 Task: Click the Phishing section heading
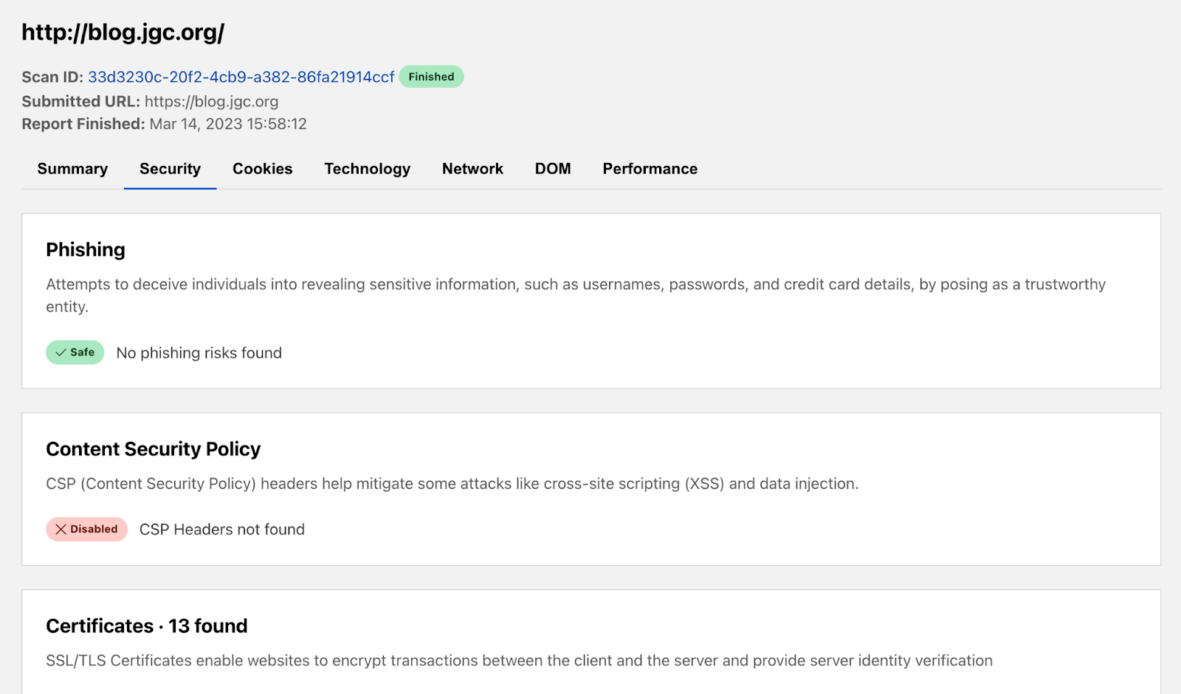tap(86, 250)
